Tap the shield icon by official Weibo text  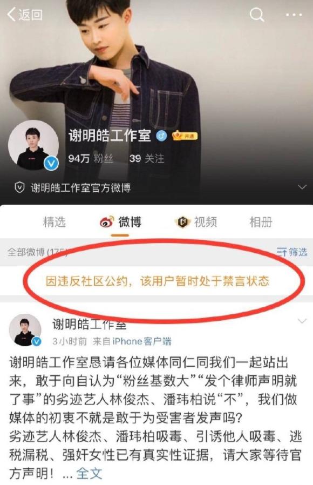(x=19, y=187)
